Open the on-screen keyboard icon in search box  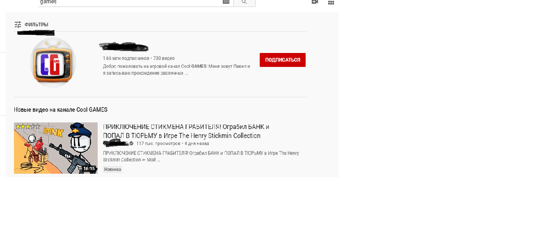[x=226, y=2]
